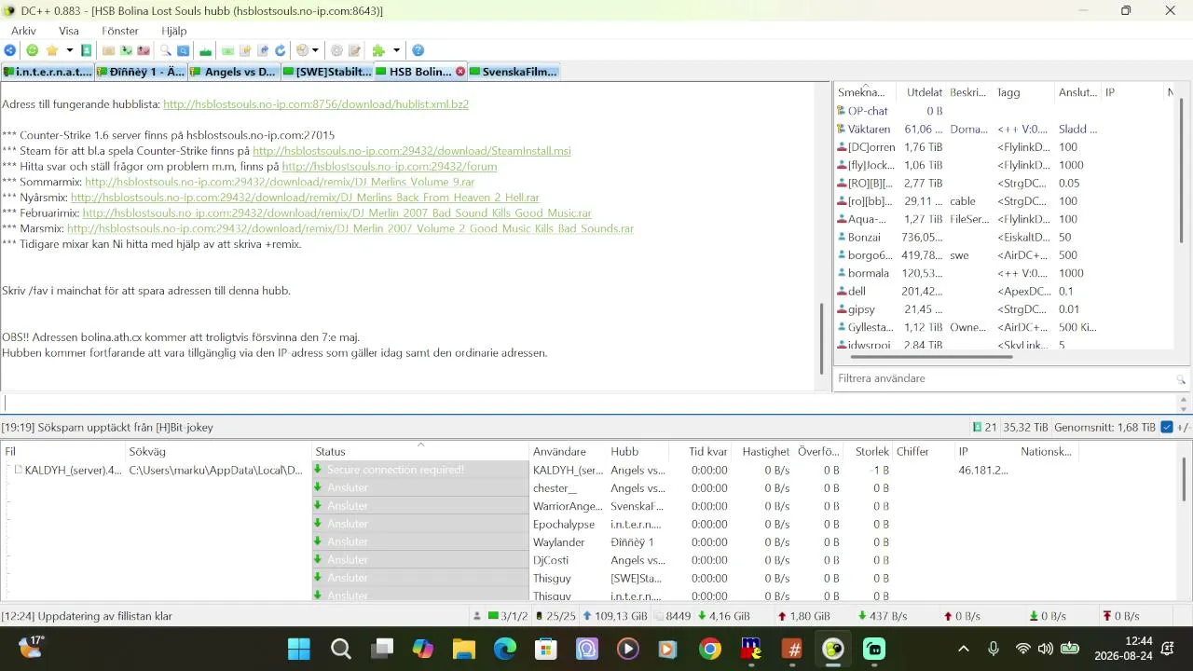Image resolution: width=1193 pixels, height=671 pixels.
Task: Click the Refresh file list arrow icon
Action: coord(280,50)
